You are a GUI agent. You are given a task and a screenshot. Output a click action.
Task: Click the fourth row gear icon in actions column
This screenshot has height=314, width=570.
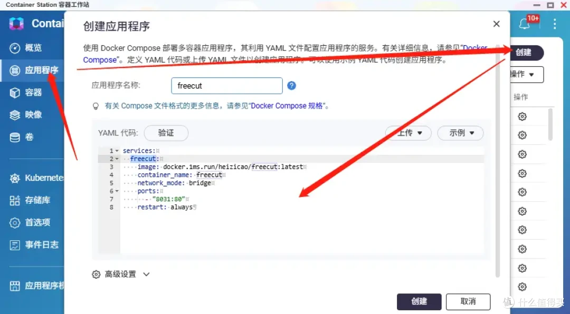point(522,173)
